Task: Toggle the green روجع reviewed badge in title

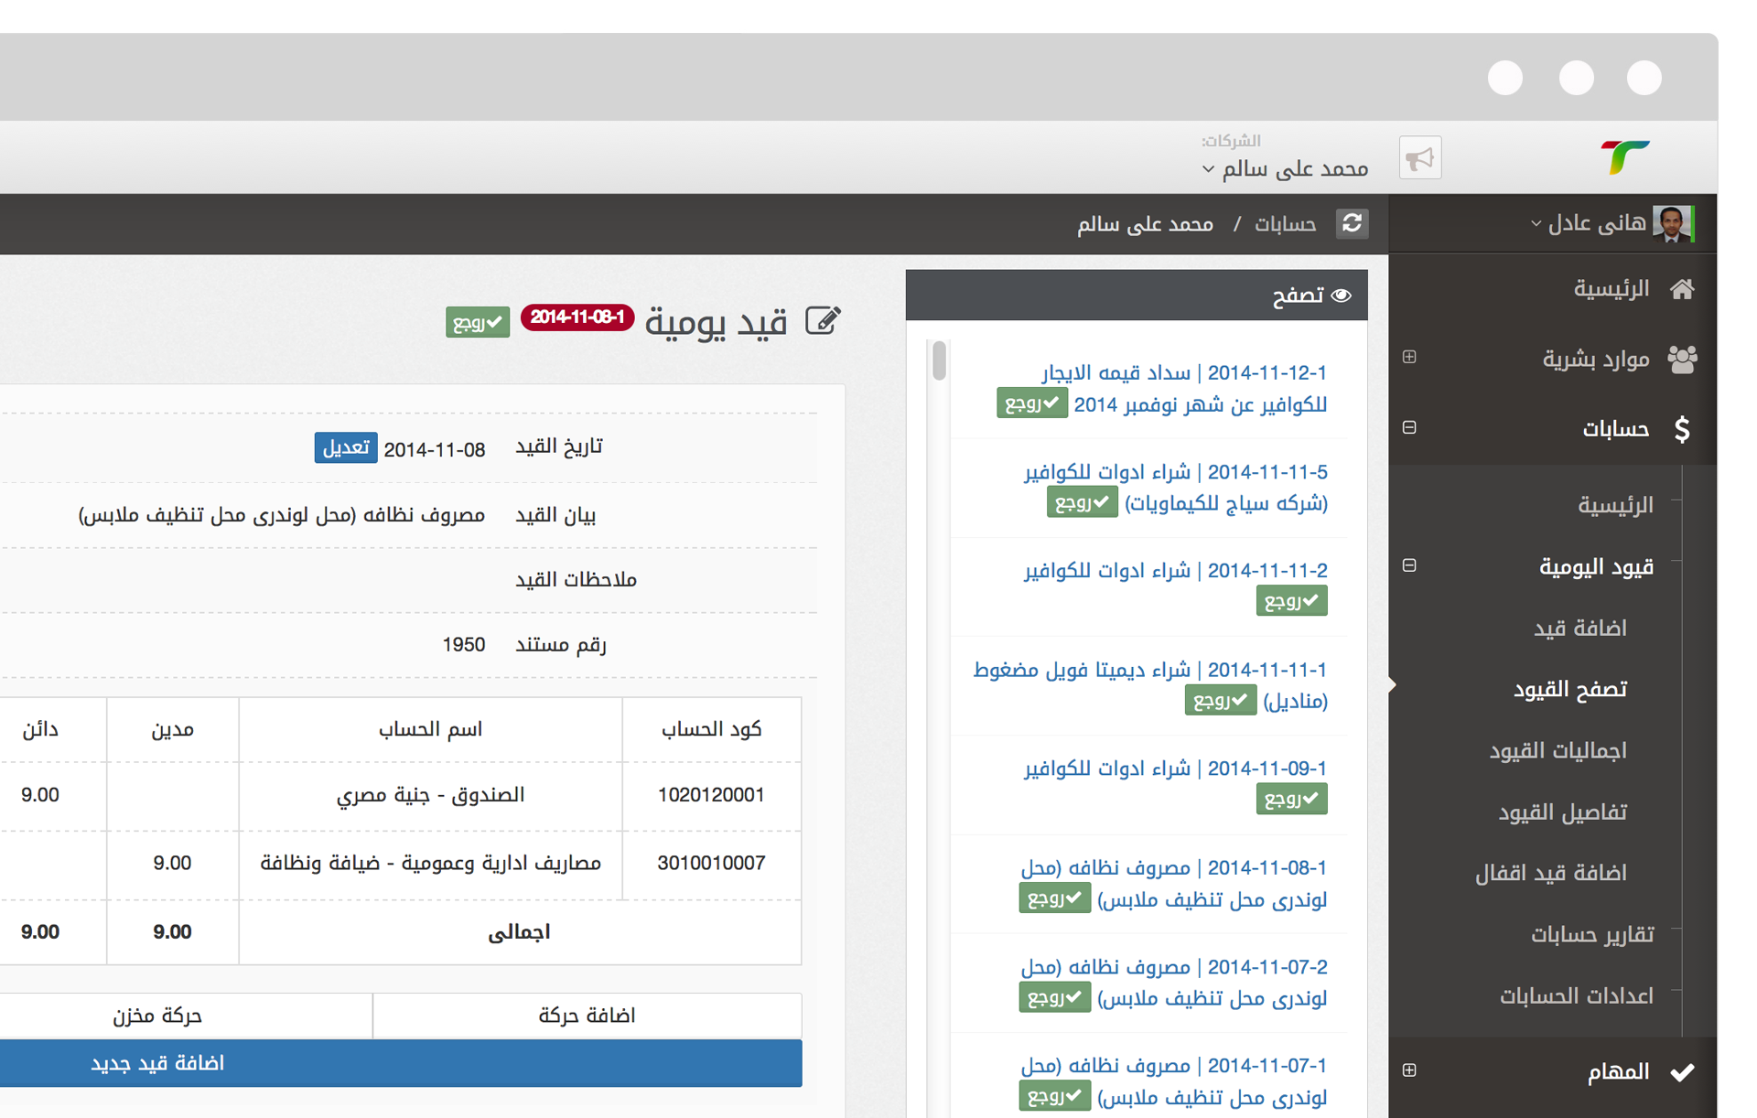Action: click(x=477, y=322)
